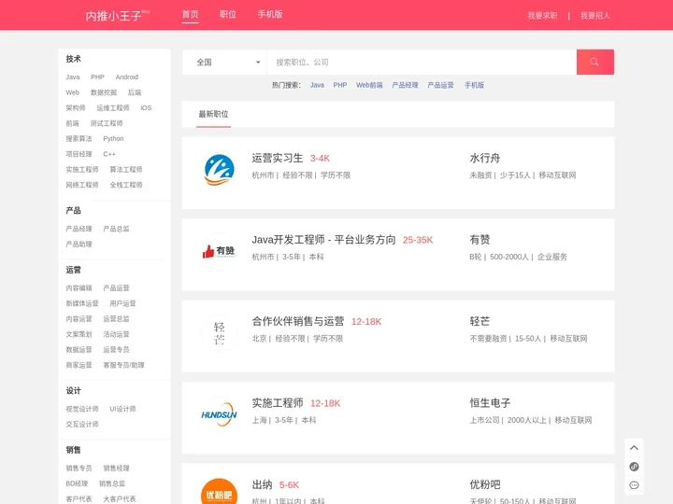673x504 pixels.
Task: Open the 优粉吧 orange logo
Action: pyautogui.click(x=220, y=493)
